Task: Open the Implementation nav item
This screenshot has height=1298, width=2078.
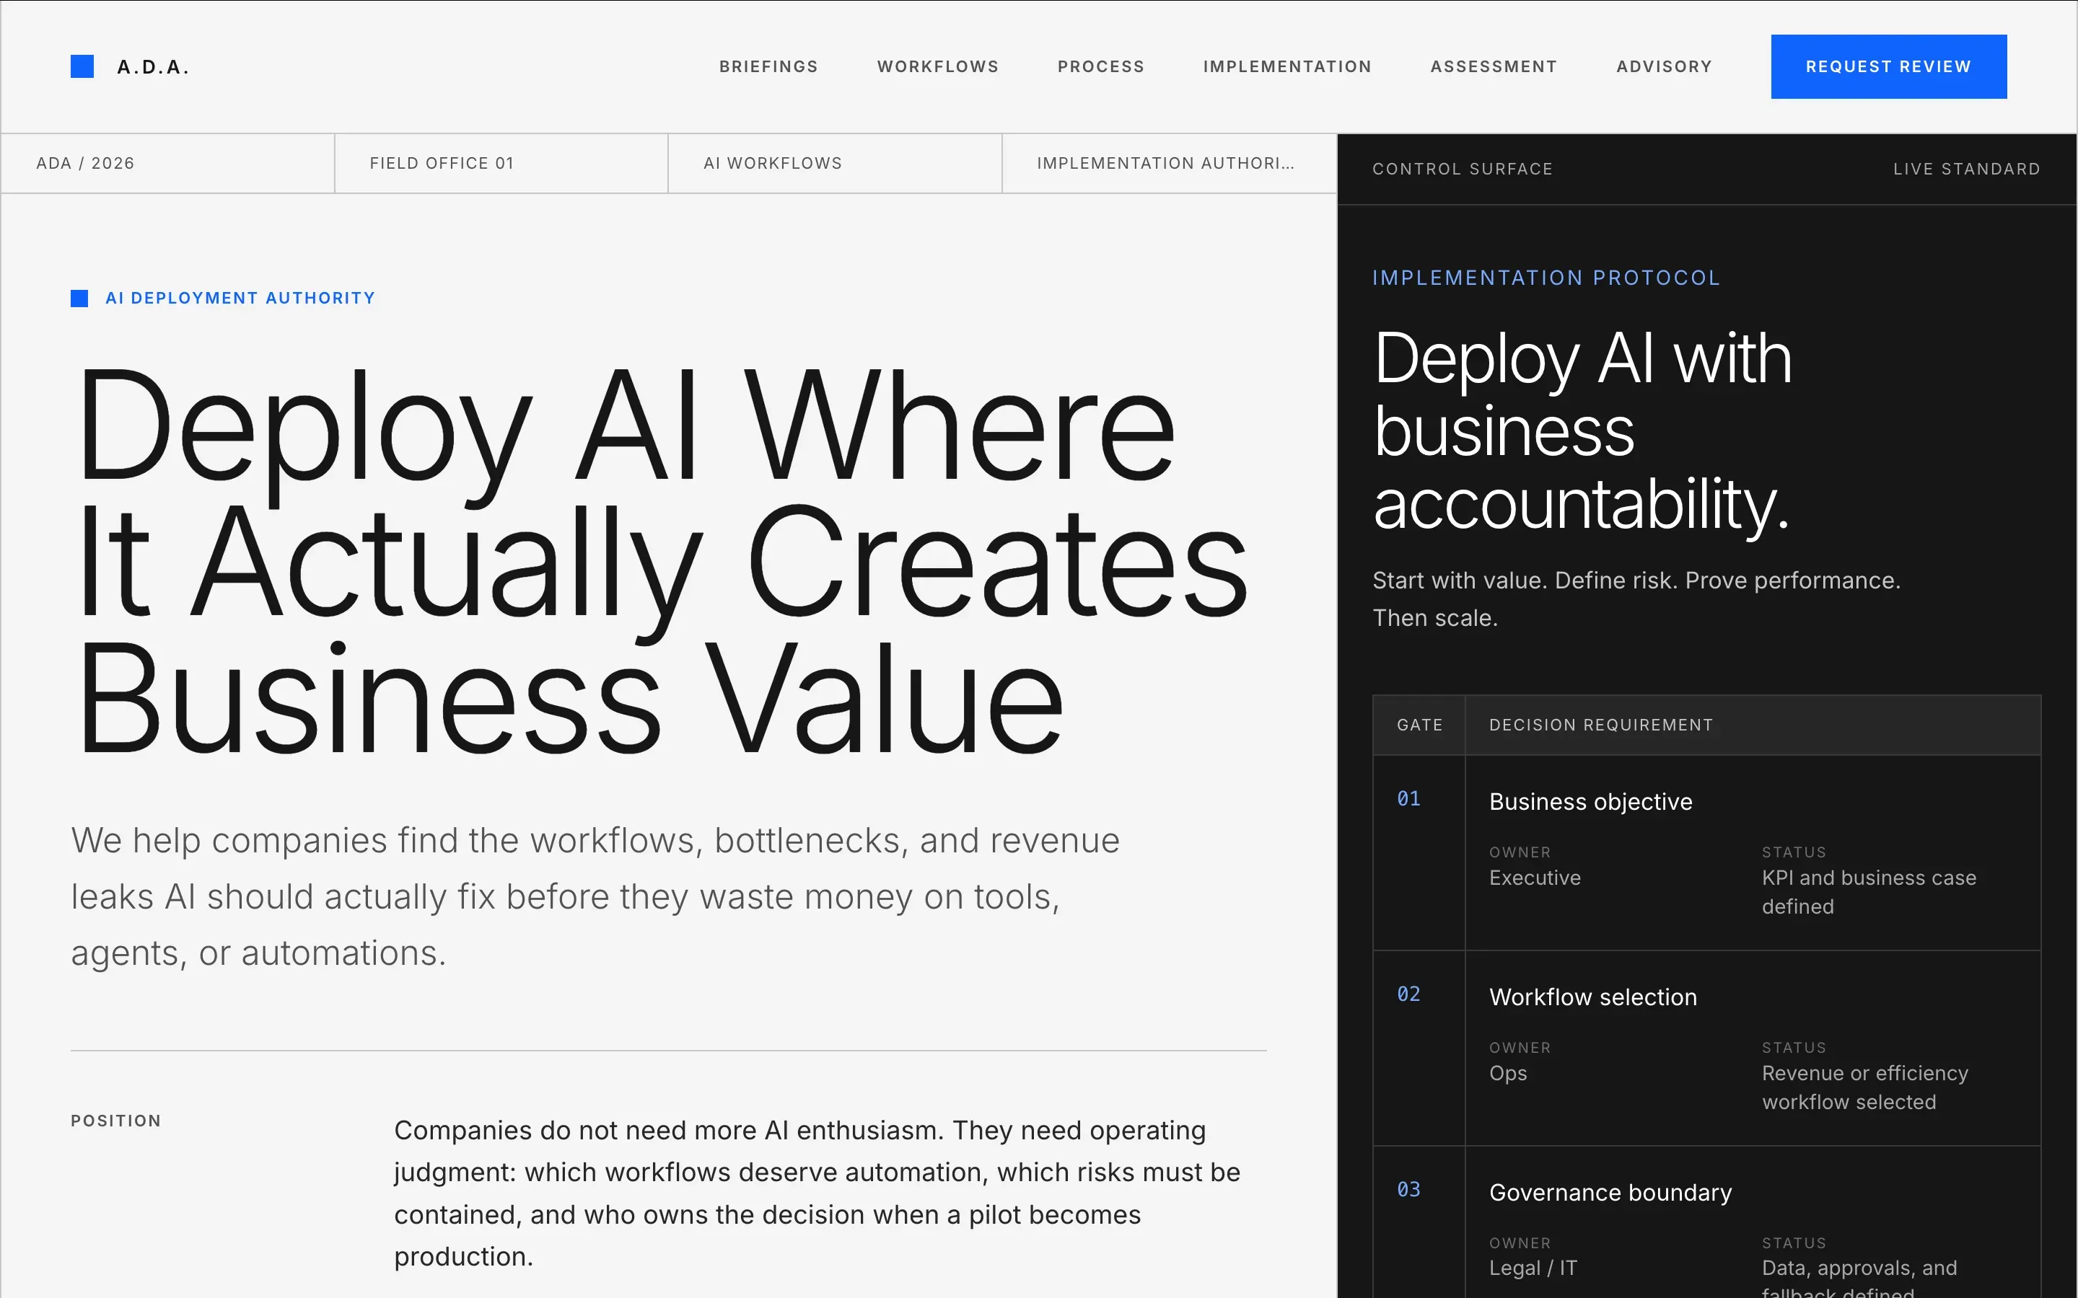Action: coord(1287,67)
